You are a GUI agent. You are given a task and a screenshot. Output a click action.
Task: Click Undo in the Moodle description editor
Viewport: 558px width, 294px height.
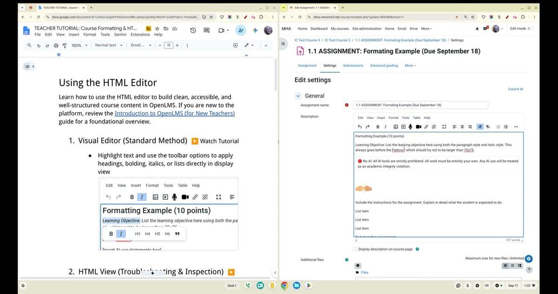pos(360,127)
